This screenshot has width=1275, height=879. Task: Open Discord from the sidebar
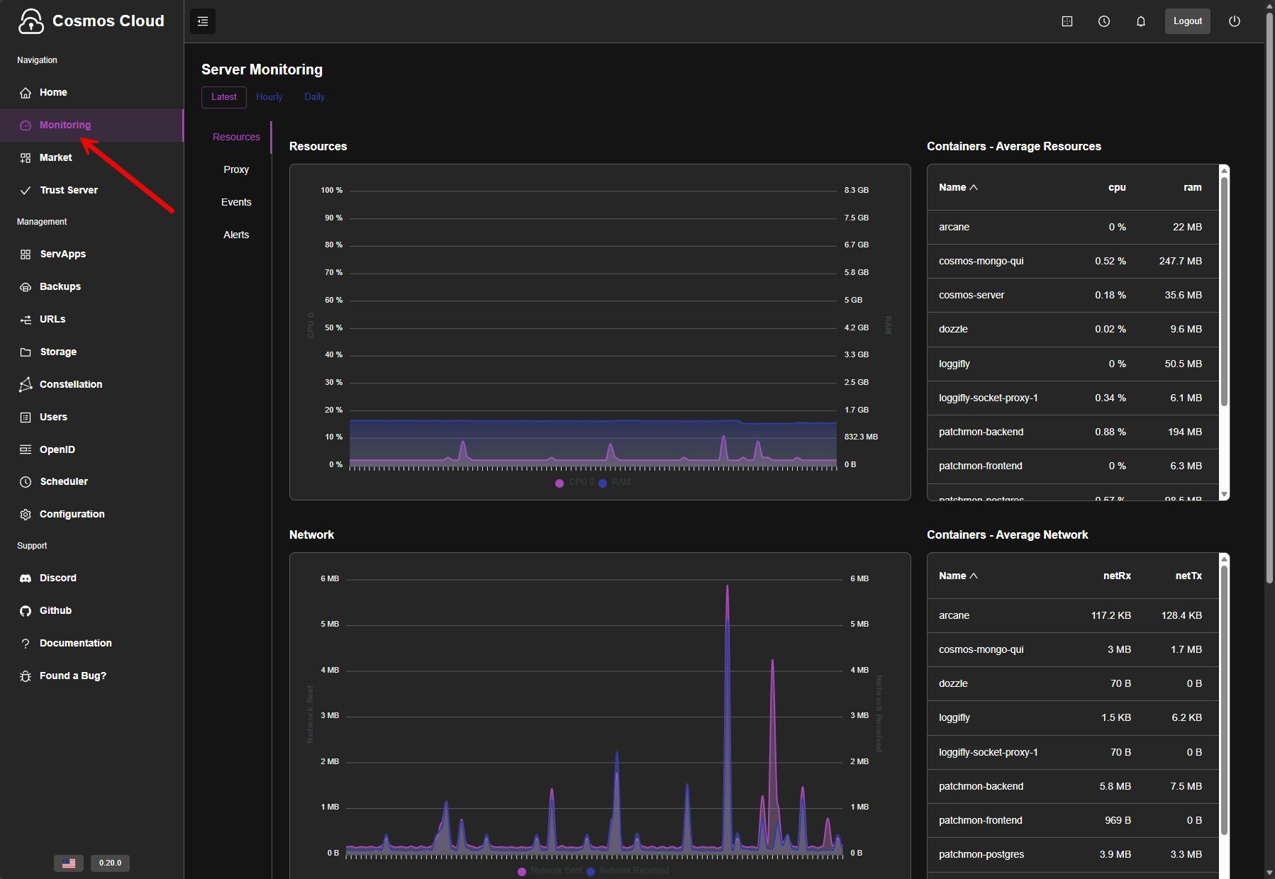(57, 578)
